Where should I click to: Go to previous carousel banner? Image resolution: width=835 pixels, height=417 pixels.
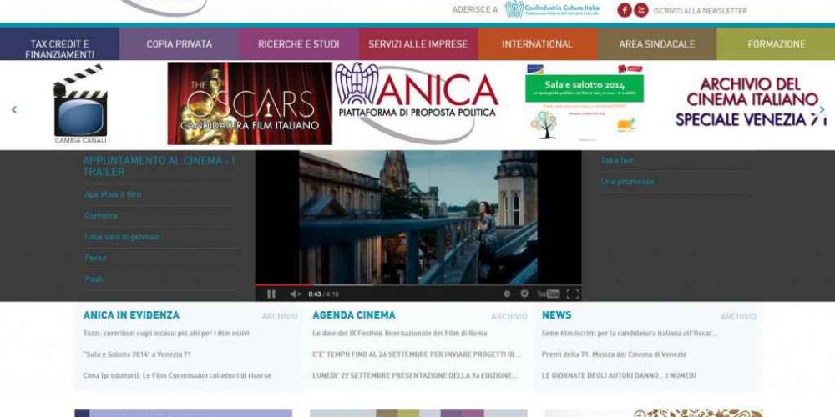14,109
